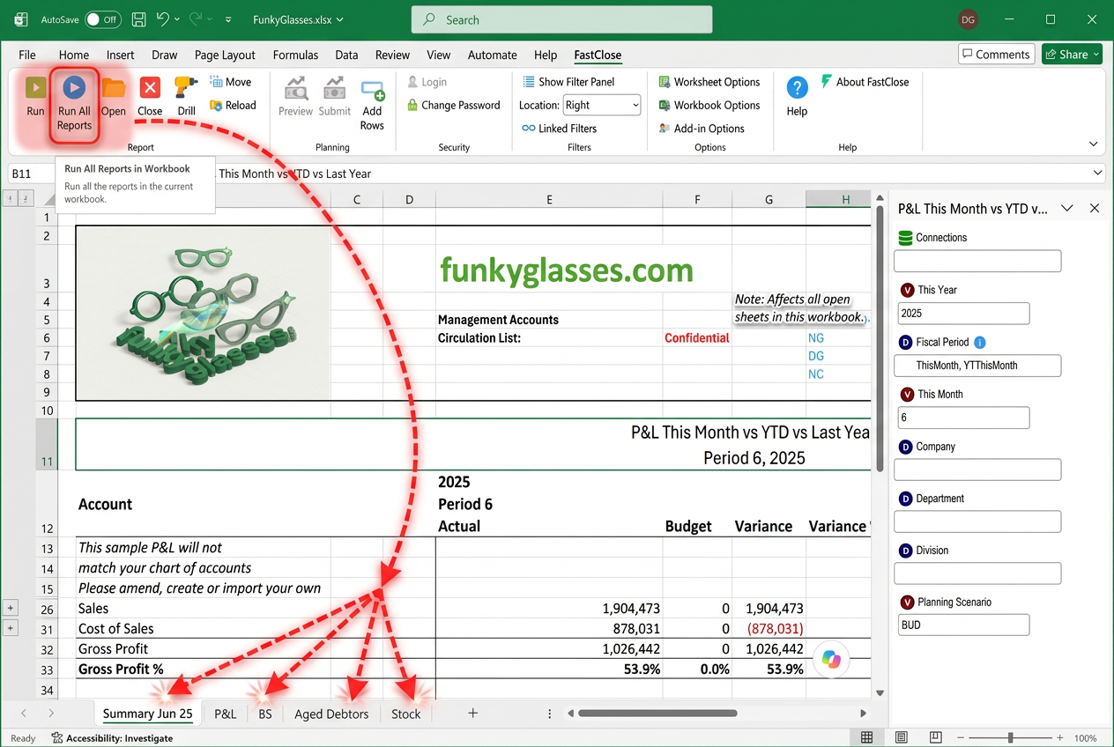Click the FastClose Help icon
The height and width of the screenshot is (747, 1114).
[x=797, y=88]
